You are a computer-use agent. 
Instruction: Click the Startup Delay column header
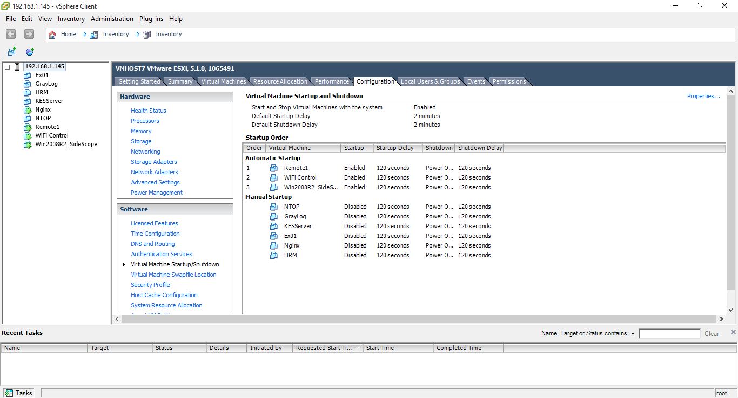[x=398, y=148]
